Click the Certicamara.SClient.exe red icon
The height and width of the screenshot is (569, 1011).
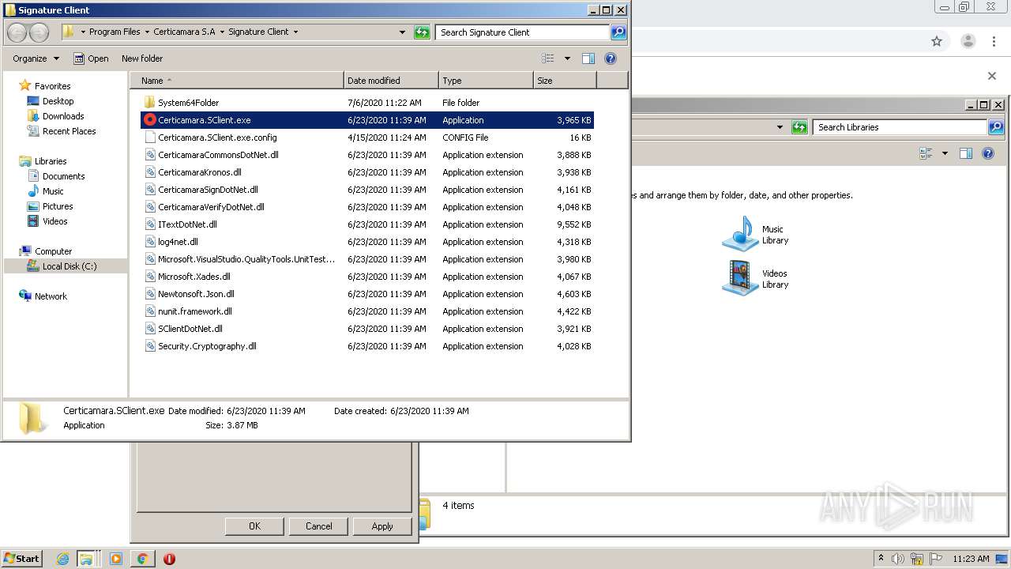[x=150, y=120]
